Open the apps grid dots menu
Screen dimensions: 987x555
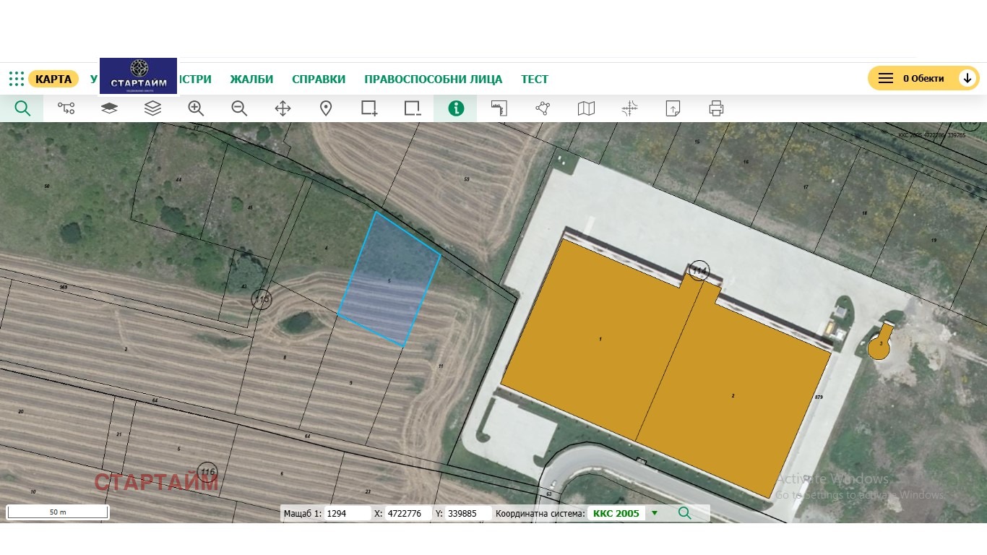pos(17,79)
